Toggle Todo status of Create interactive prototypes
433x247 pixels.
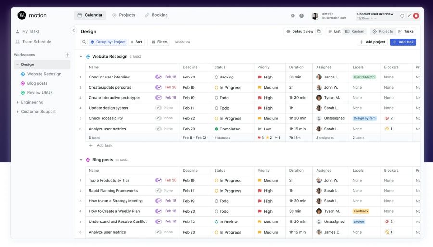[x=216, y=98]
